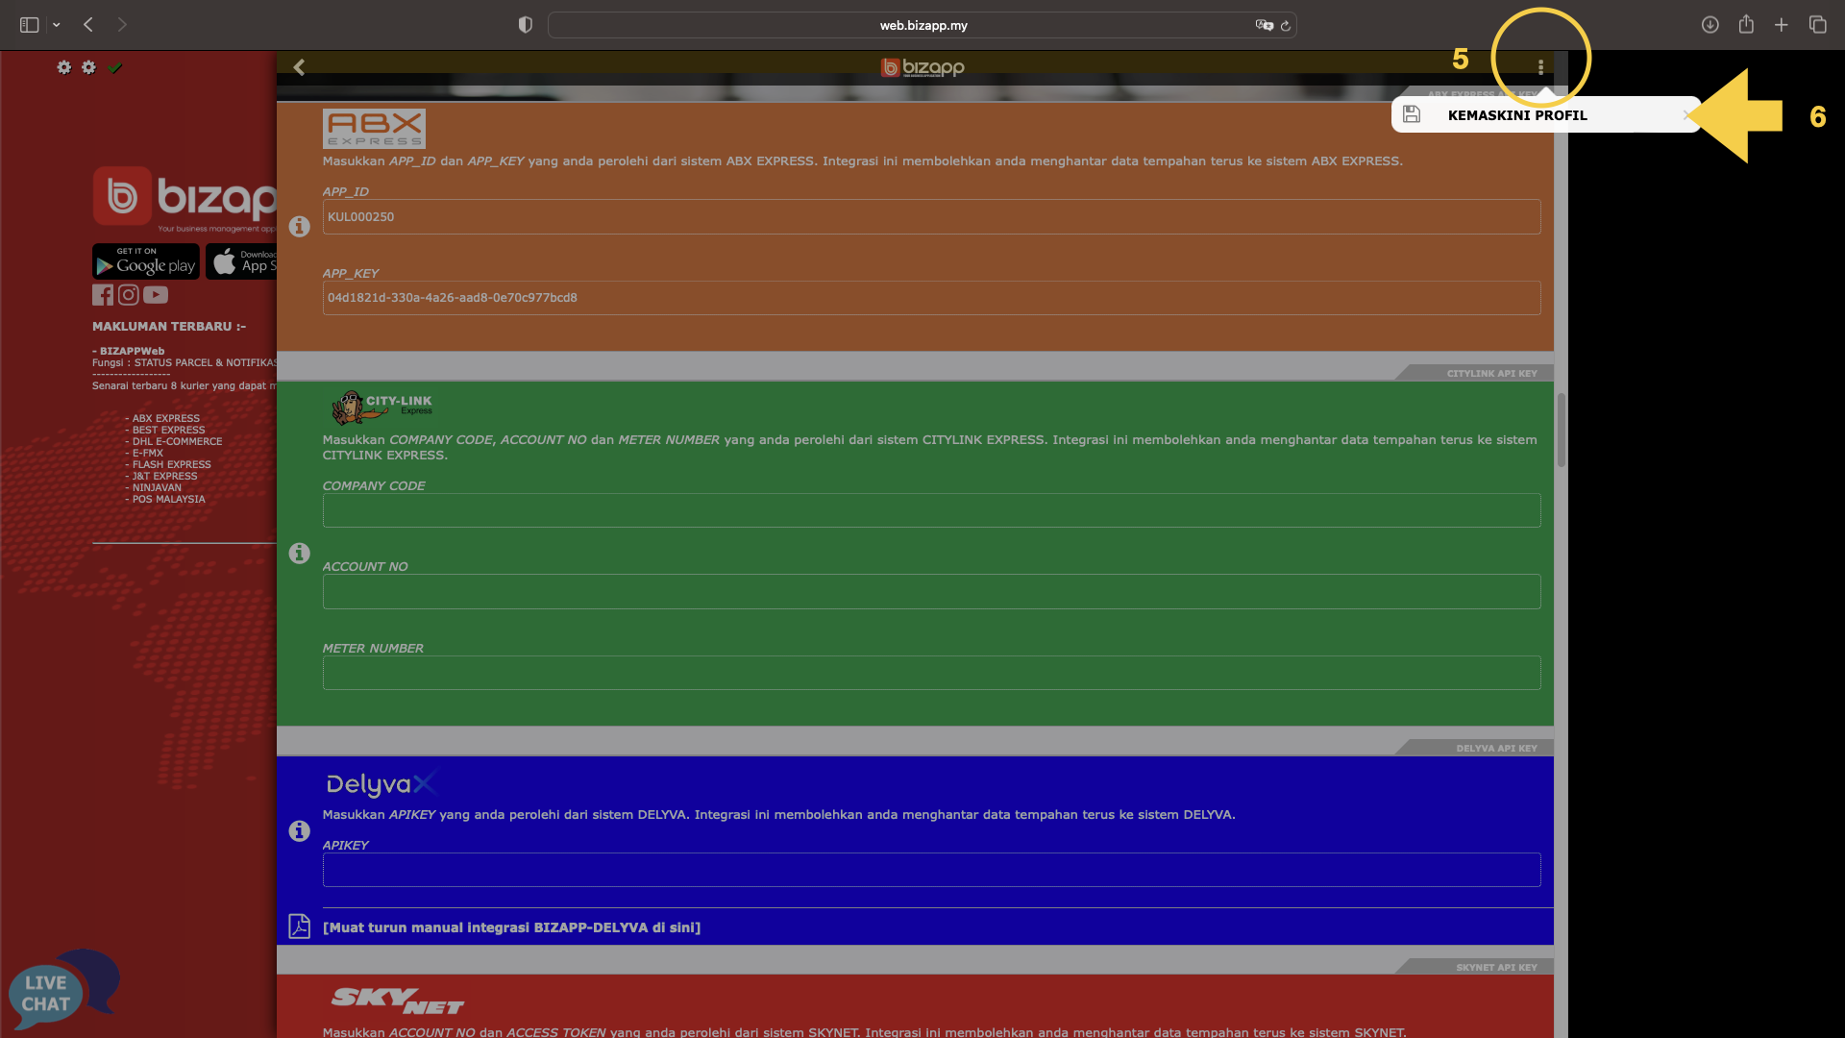The width and height of the screenshot is (1845, 1038).
Task: Visit the bizapp Instagram icon
Action: 128,295
